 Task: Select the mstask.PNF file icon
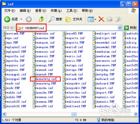pyautogui.click(x=64, y=79)
